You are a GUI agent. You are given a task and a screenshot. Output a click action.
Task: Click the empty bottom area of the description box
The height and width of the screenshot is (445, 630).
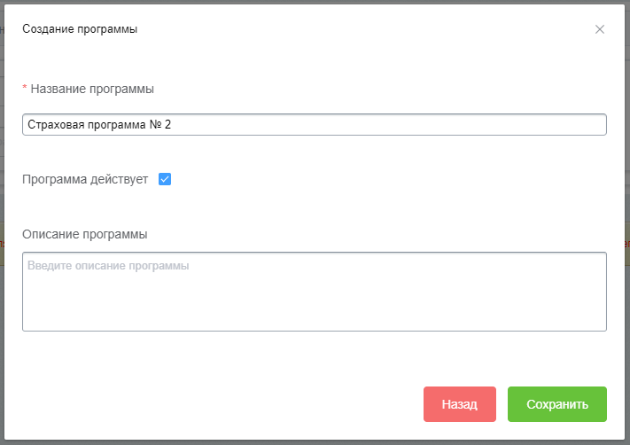point(315,314)
